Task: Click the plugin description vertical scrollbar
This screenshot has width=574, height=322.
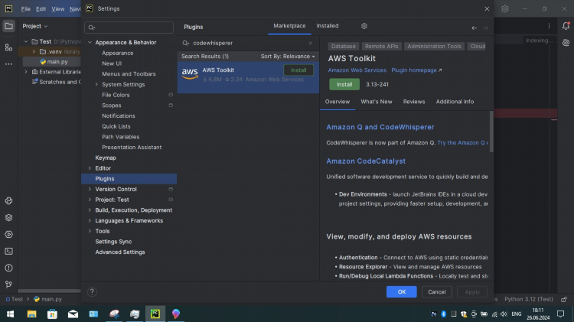Action: tap(491, 132)
